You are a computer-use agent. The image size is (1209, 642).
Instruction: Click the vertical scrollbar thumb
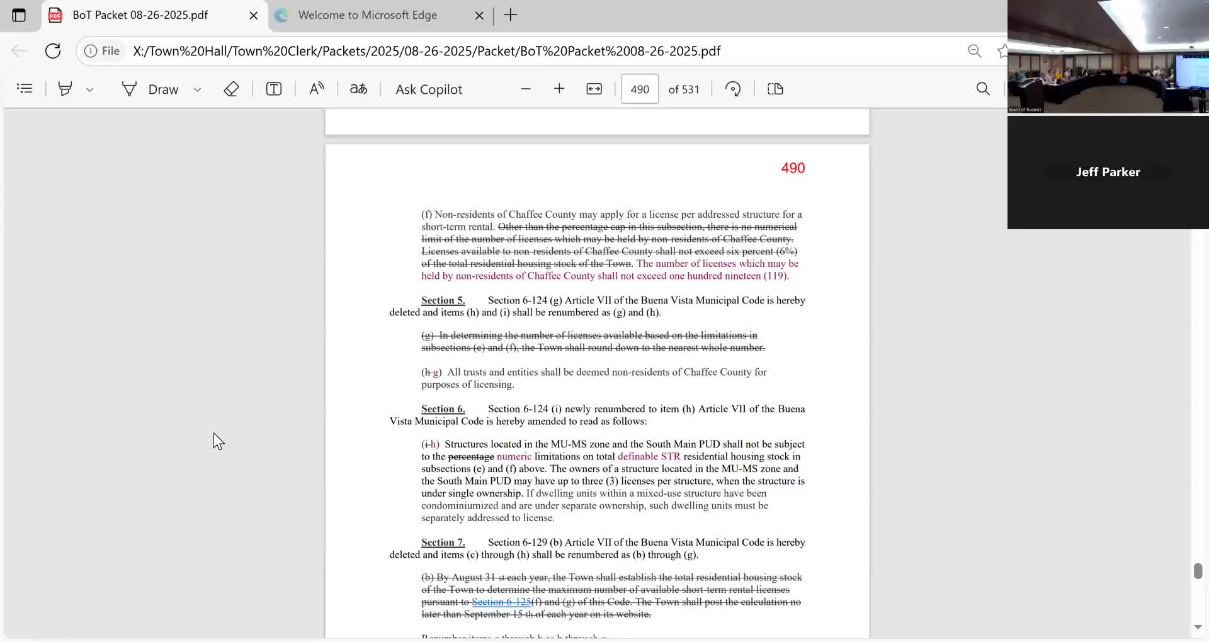(x=1198, y=570)
